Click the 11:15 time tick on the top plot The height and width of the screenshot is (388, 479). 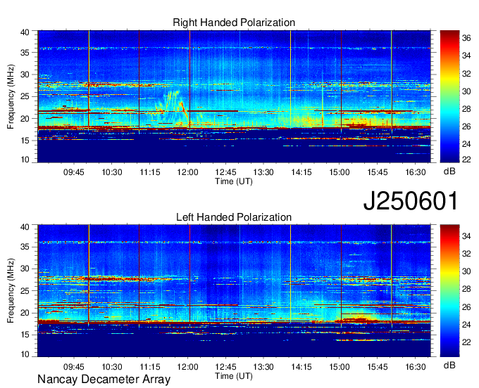[149, 172]
